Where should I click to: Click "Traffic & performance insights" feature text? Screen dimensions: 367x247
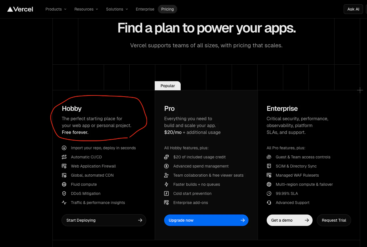coord(98,203)
